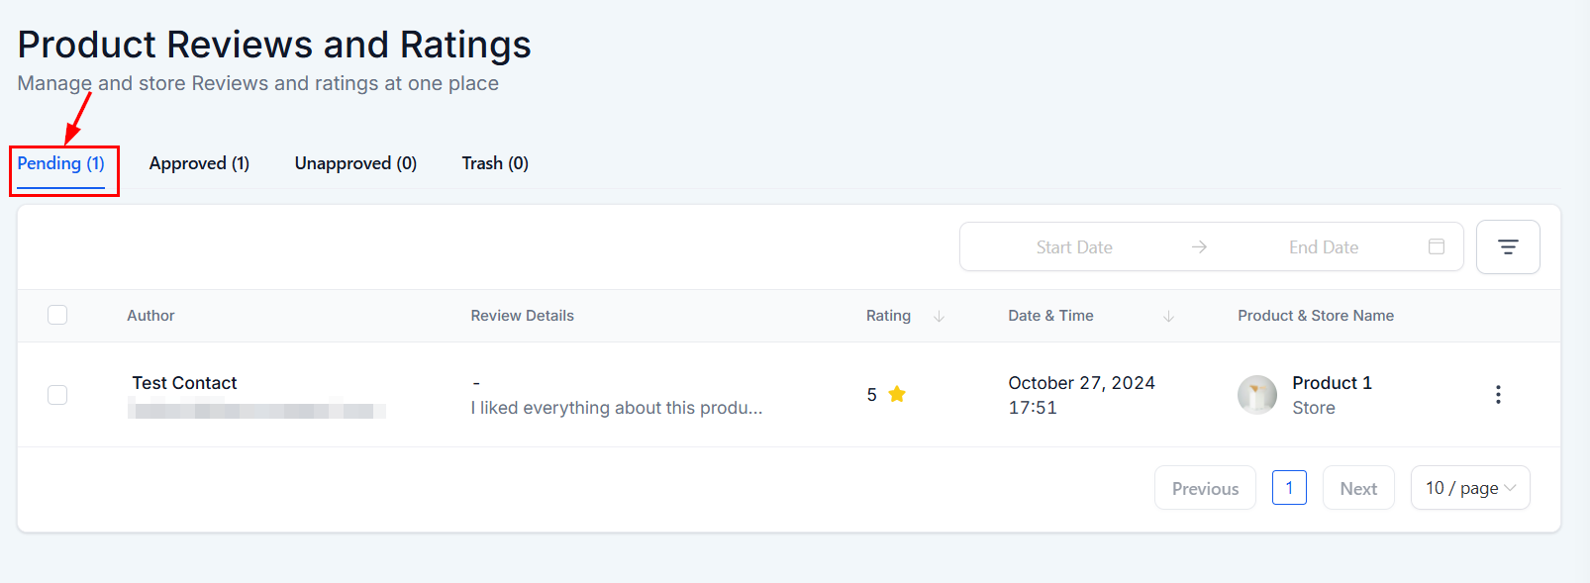Open the Unapproved (0) tab

(x=355, y=163)
